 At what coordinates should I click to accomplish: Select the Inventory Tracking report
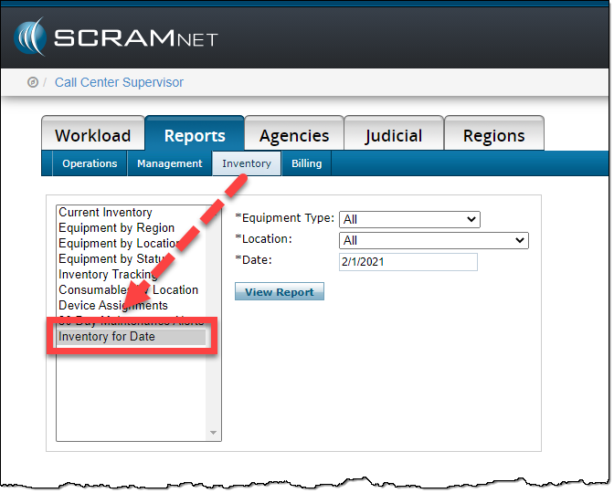click(x=132, y=274)
